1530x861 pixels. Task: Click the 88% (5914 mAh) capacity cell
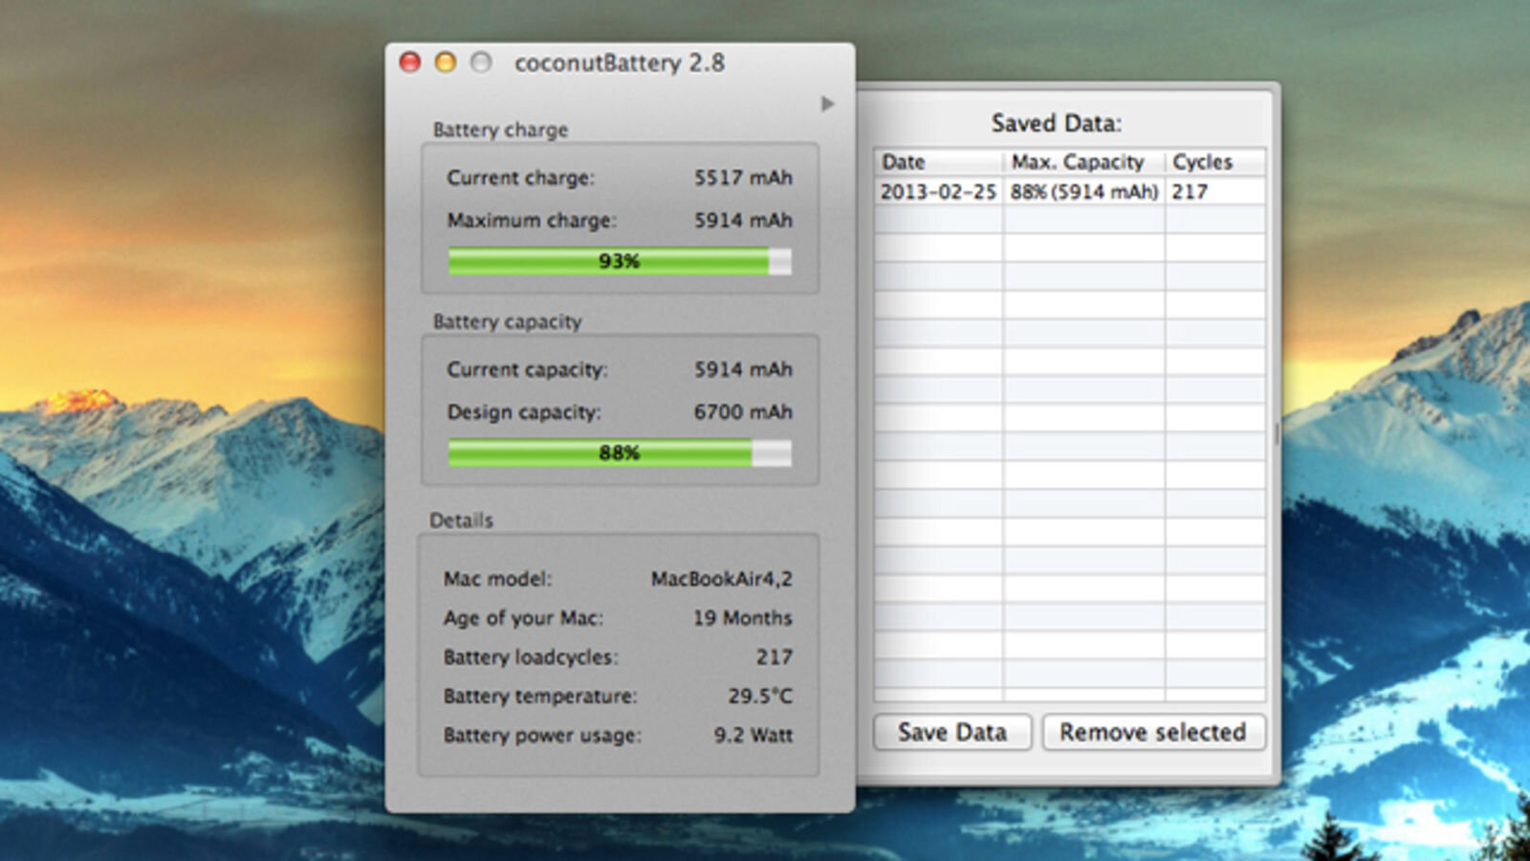pyautogui.click(x=1084, y=191)
